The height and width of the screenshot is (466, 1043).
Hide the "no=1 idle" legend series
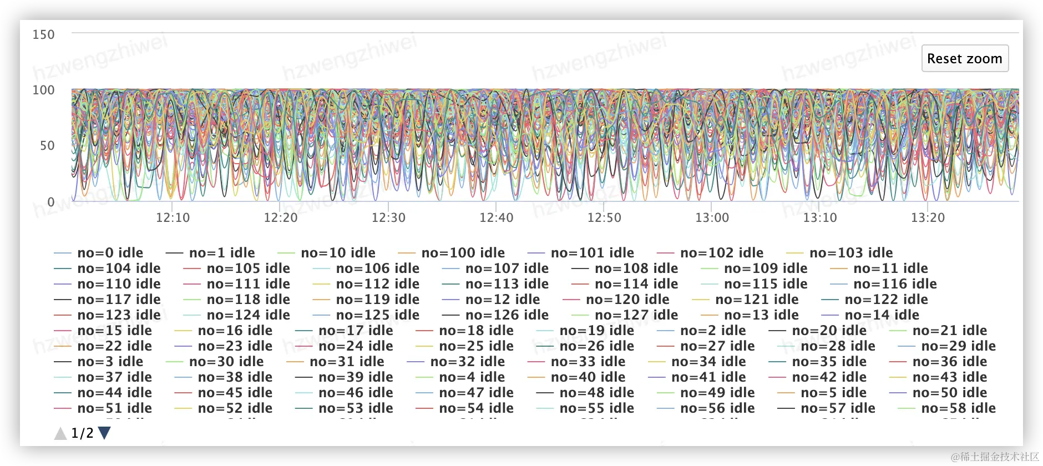(210, 253)
